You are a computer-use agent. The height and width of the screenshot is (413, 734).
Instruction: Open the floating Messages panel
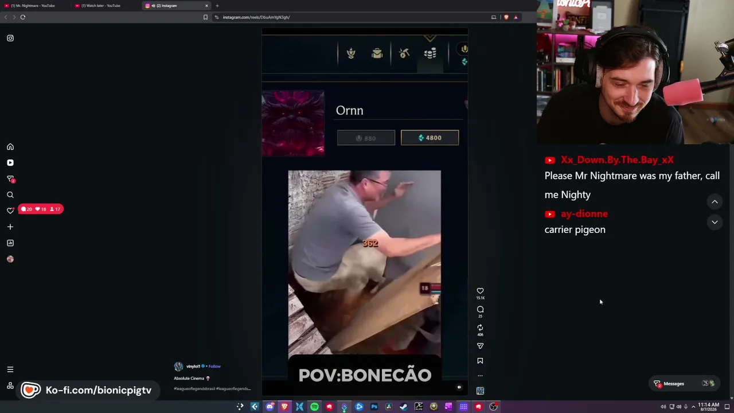685,384
